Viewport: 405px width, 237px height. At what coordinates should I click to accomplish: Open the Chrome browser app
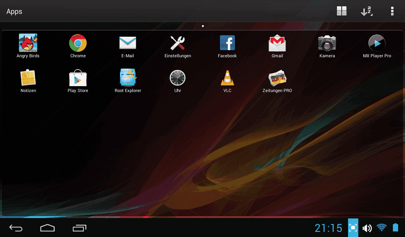[x=78, y=46]
